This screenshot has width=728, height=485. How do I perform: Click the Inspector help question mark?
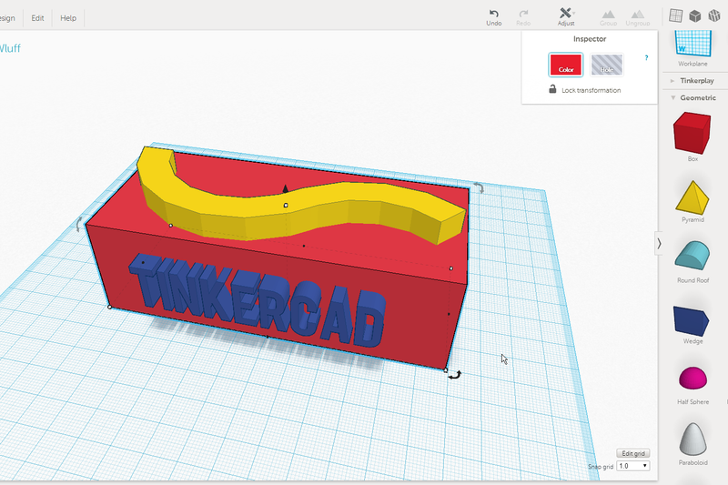coord(646,58)
